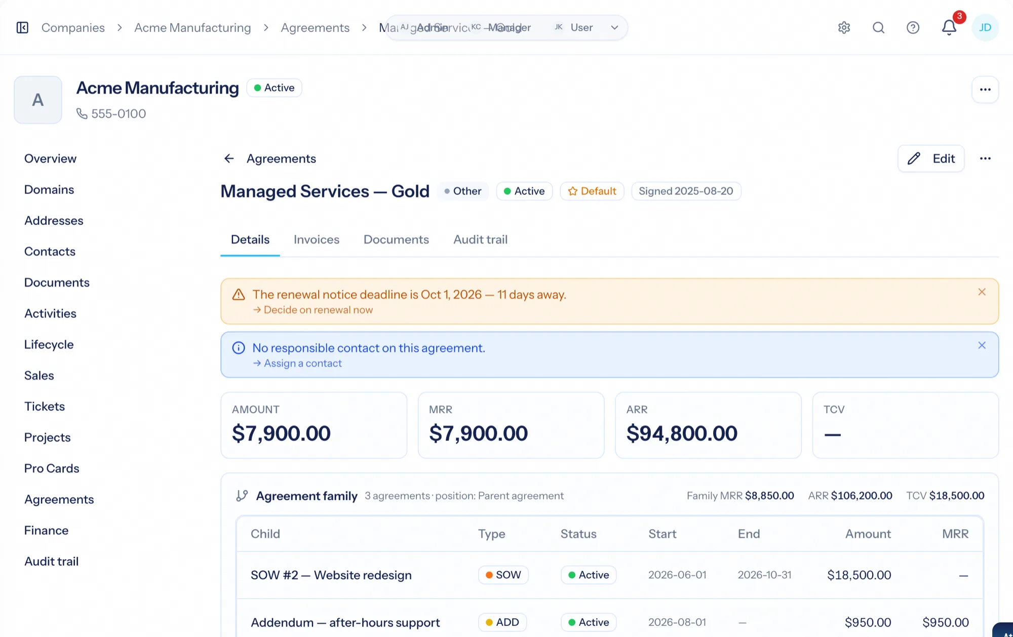The width and height of the screenshot is (1013, 637).
Task: Open Audit trail in the left sidebar
Action: [51, 561]
